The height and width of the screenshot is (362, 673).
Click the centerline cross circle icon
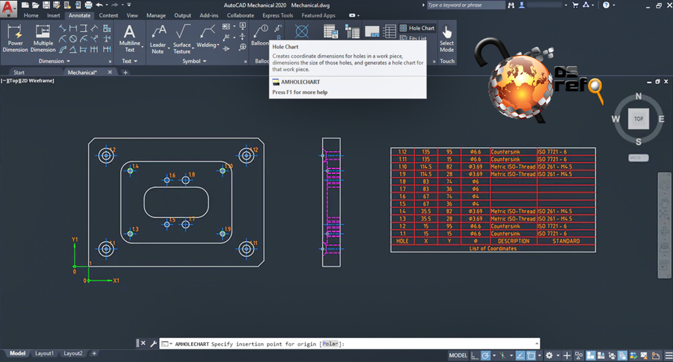[302, 32]
